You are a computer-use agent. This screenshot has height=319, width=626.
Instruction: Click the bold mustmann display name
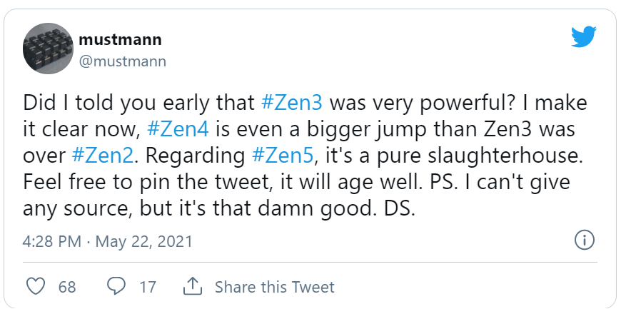[120, 39]
